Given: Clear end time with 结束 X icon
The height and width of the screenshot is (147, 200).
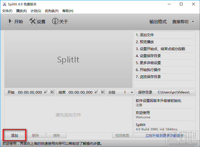Looking at the screenshot, I should click(102, 92).
